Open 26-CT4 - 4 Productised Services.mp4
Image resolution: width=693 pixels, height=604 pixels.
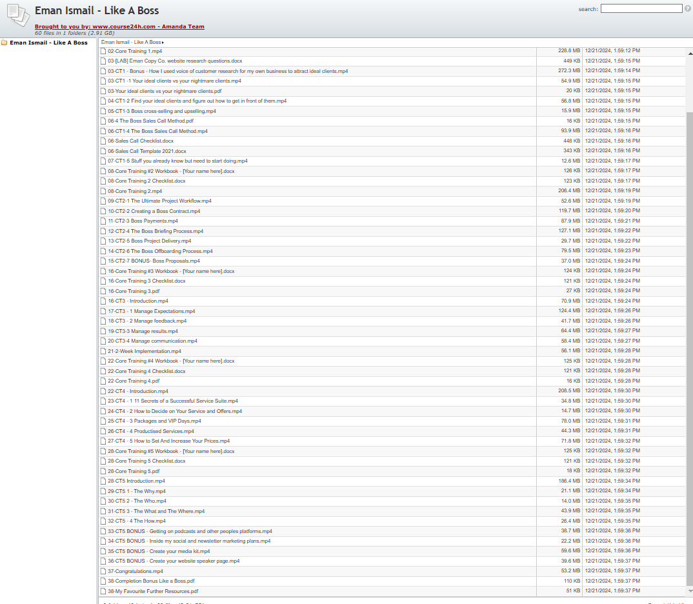tap(151, 431)
